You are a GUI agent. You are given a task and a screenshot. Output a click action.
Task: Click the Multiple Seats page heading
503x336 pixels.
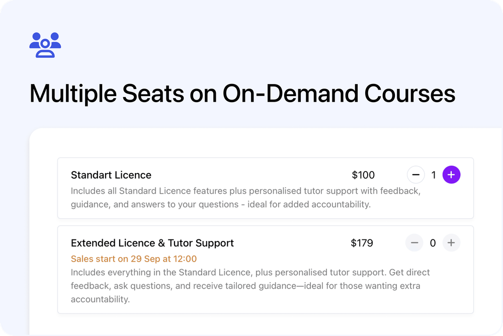click(242, 94)
